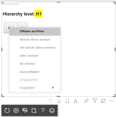Open the 'Kopieren' submenu

coord(35,88)
